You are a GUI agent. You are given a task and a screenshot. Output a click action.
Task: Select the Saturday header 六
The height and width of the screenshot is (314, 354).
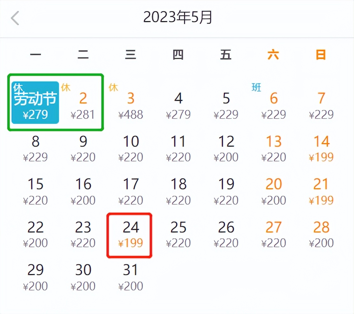click(x=273, y=55)
